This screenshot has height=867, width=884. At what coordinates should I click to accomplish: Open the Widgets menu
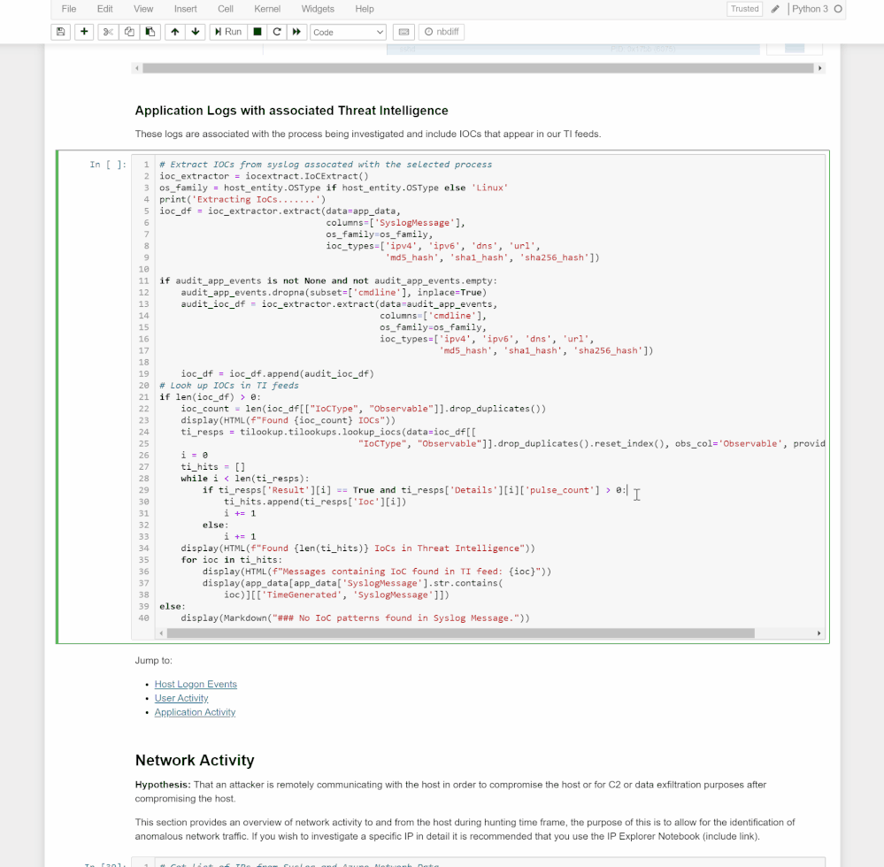(x=318, y=9)
